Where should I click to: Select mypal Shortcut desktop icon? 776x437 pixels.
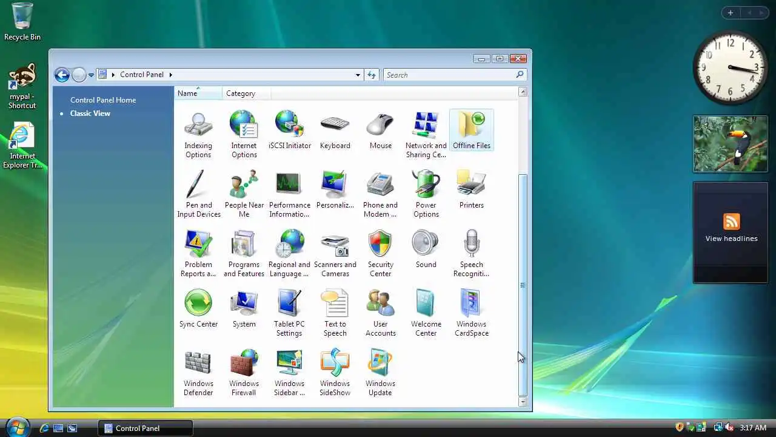22,86
